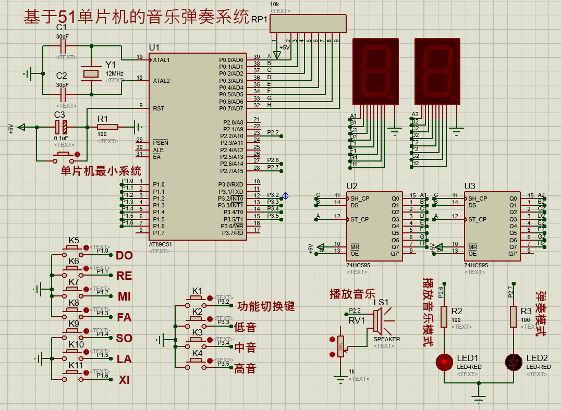Screen dimensions: 561x410
Task: Toggle the red latch dot on reset button
Action: coord(77,154)
